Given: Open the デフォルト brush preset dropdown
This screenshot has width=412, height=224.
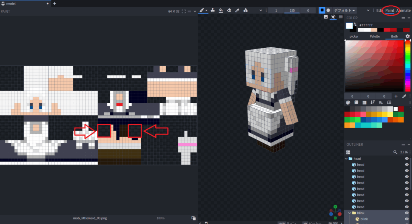Looking at the screenshot, I should click(x=344, y=10).
